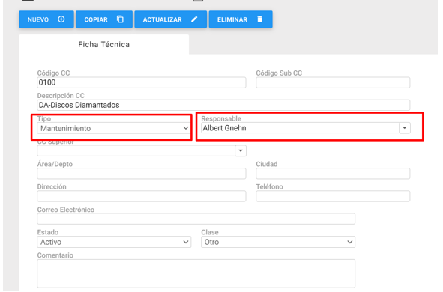Click inside the Comentario text area
This screenshot has height=292, width=443.
[196, 273]
